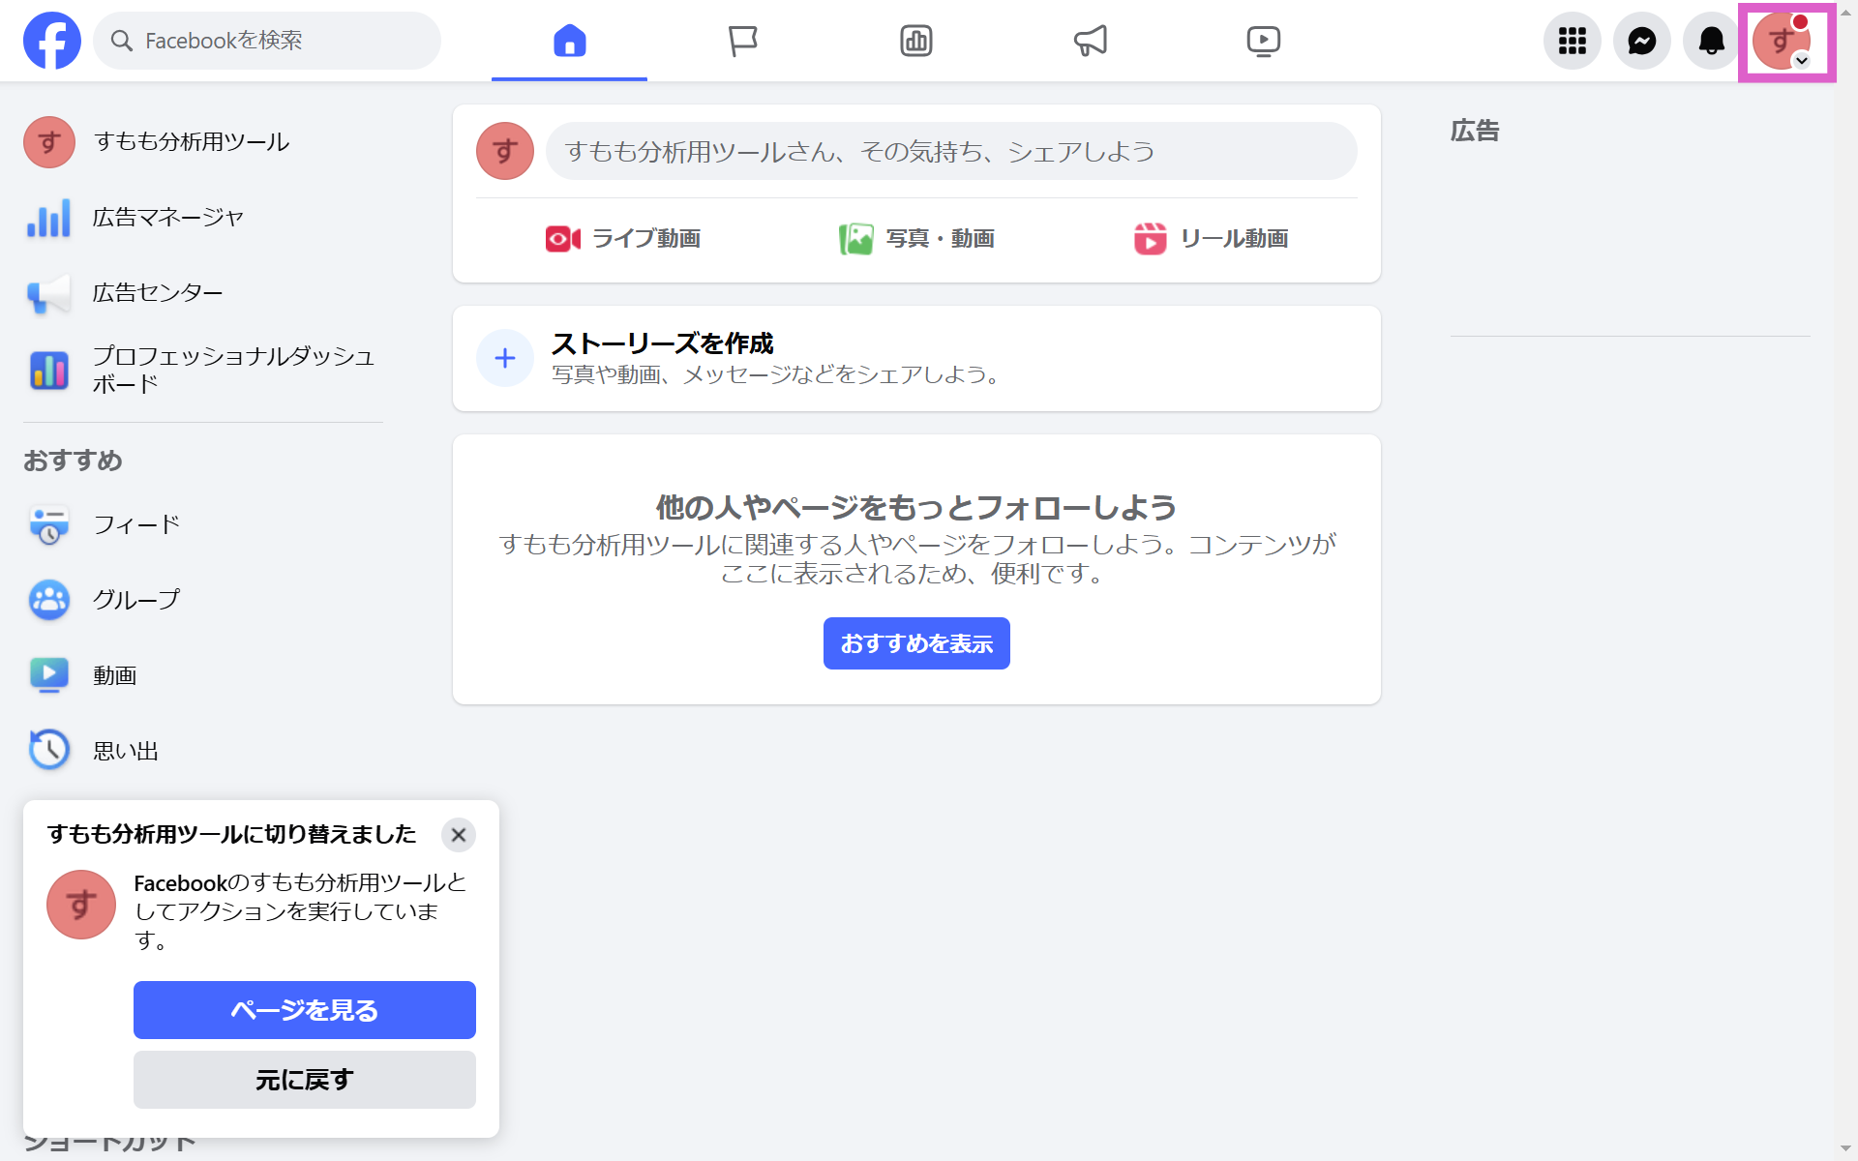This screenshot has height=1161, width=1858.
Task: Open the notifications bell icon
Action: point(1711,41)
